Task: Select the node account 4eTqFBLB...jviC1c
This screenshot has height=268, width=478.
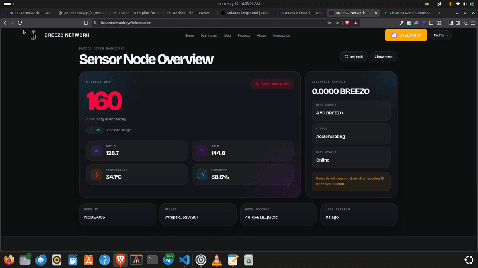Action: pyautogui.click(x=262, y=217)
